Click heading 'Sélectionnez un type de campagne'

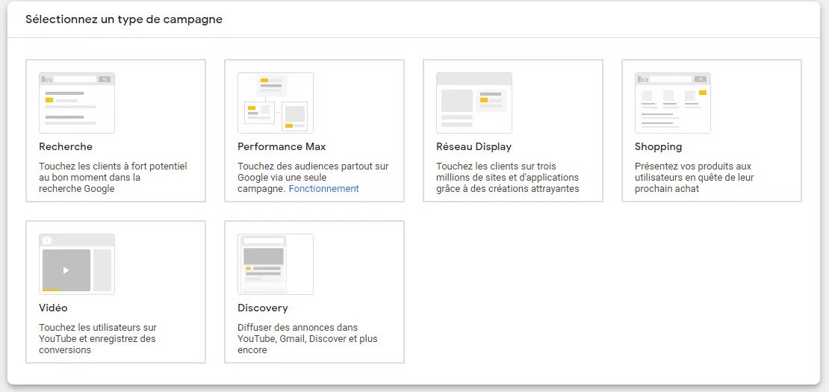(x=124, y=19)
